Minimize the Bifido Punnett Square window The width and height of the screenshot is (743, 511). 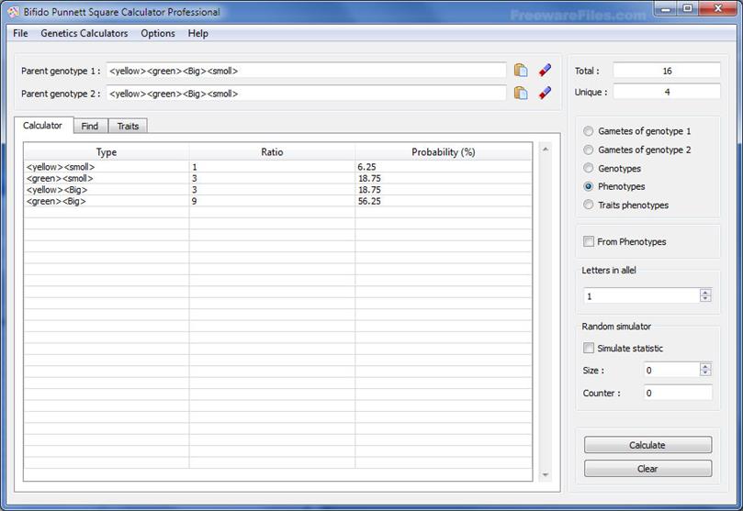pyautogui.click(x=667, y=9)
